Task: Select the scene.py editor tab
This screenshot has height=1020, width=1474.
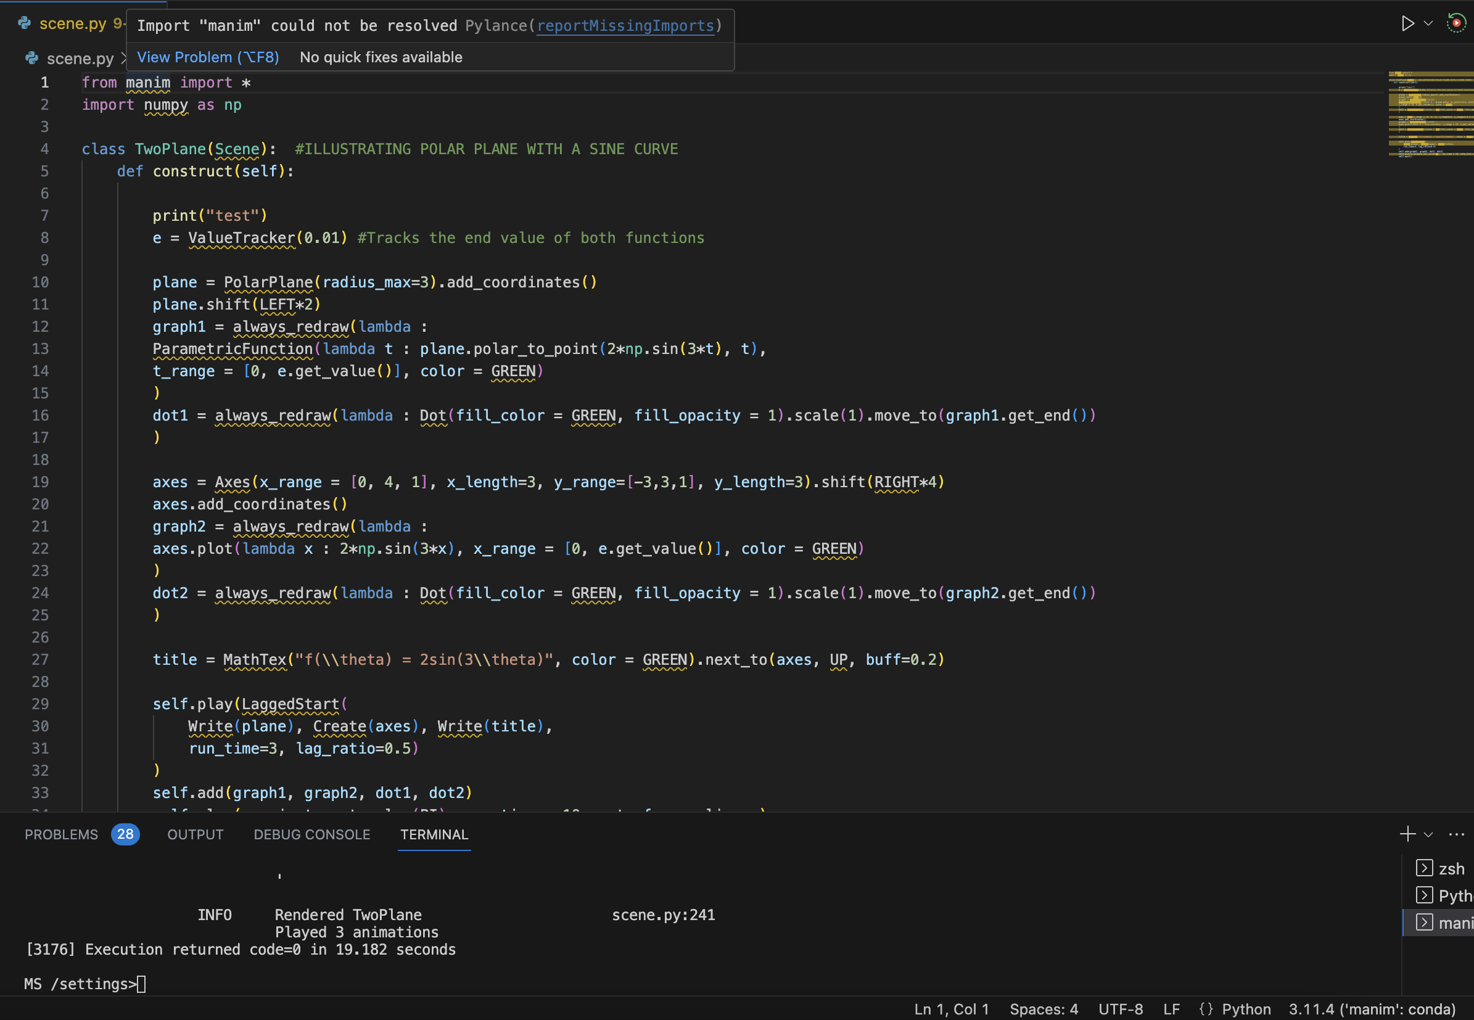Action: pos(73,23)
